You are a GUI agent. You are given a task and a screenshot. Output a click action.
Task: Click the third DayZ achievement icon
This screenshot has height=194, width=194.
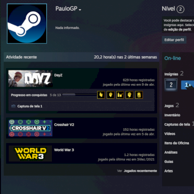[x=120, y=95]
